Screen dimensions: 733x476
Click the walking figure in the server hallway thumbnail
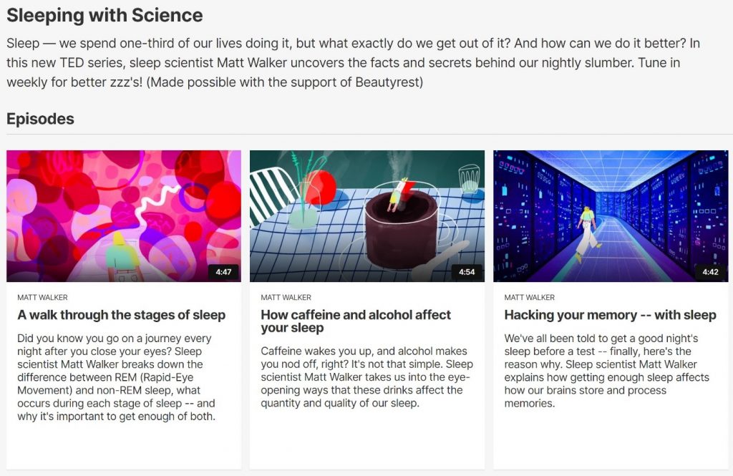pyautogui.click(x=587, y=233)
